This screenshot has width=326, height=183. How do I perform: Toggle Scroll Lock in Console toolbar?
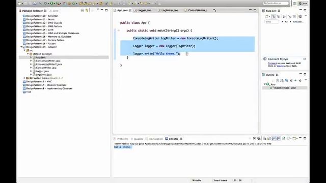269,138
